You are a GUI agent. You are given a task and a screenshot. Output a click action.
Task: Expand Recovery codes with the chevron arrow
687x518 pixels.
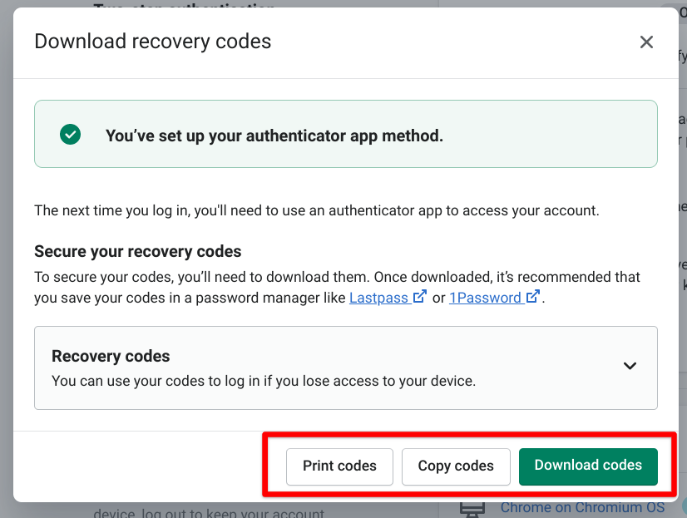[630, 366]
